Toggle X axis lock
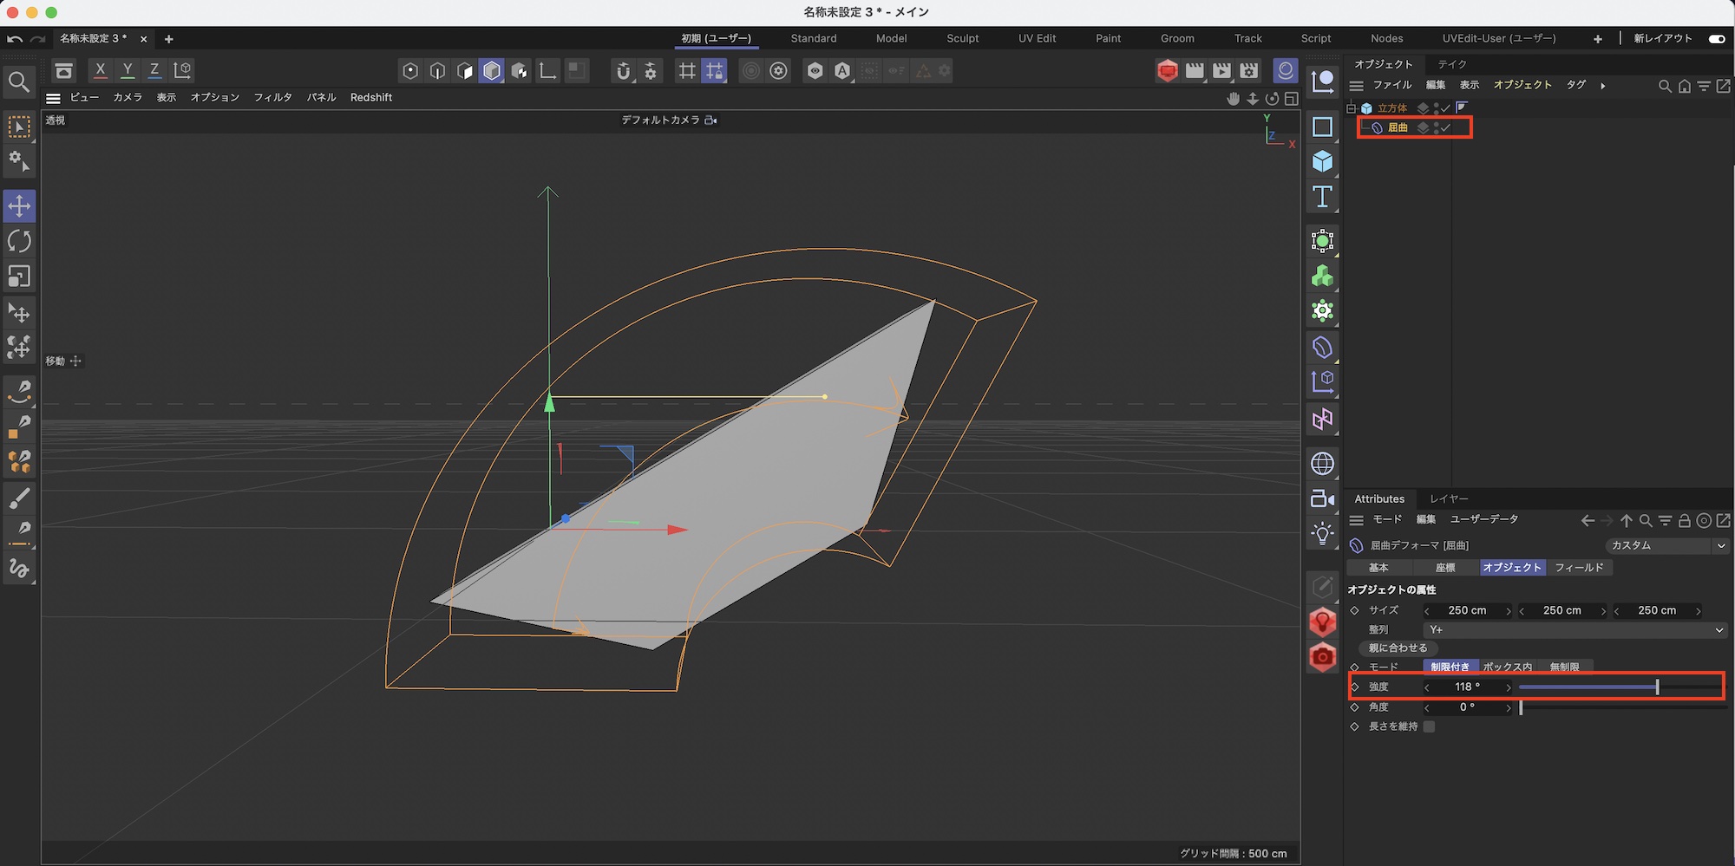 tap(101, 70)
